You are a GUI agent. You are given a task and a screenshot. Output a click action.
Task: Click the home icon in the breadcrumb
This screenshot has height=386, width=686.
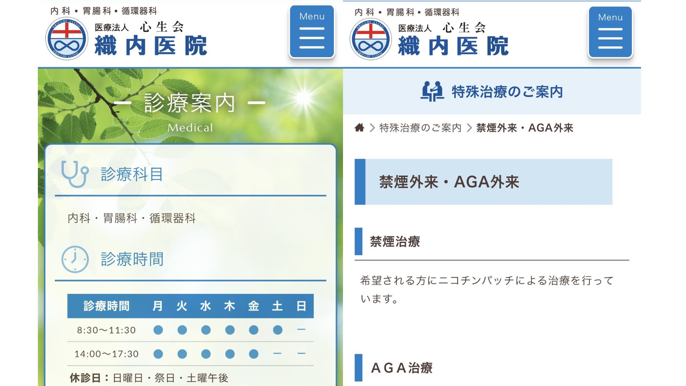pos(359,128)
